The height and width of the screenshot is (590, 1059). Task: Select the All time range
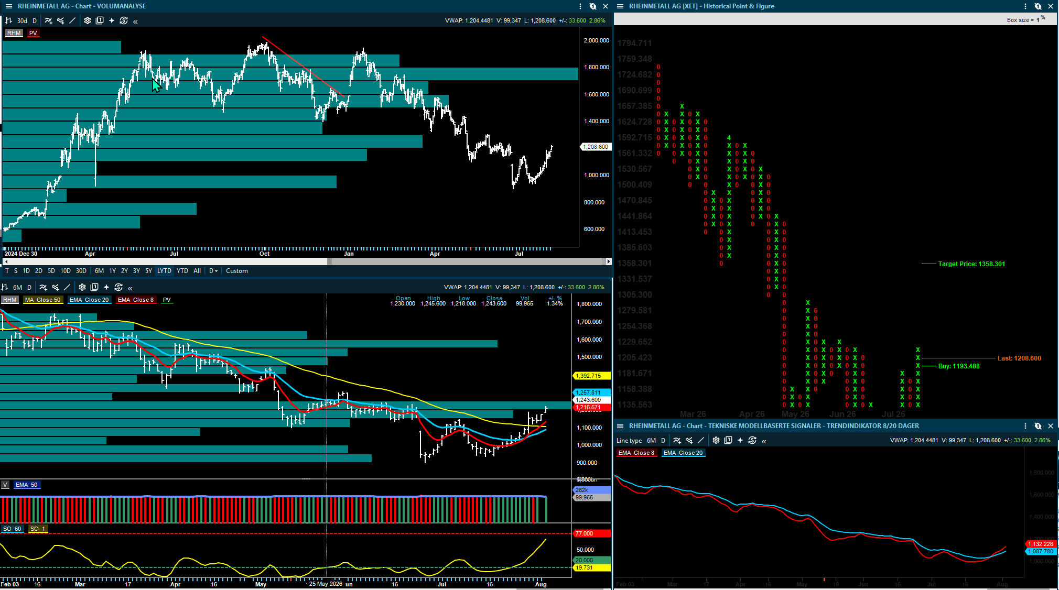(x=197, y=271)
